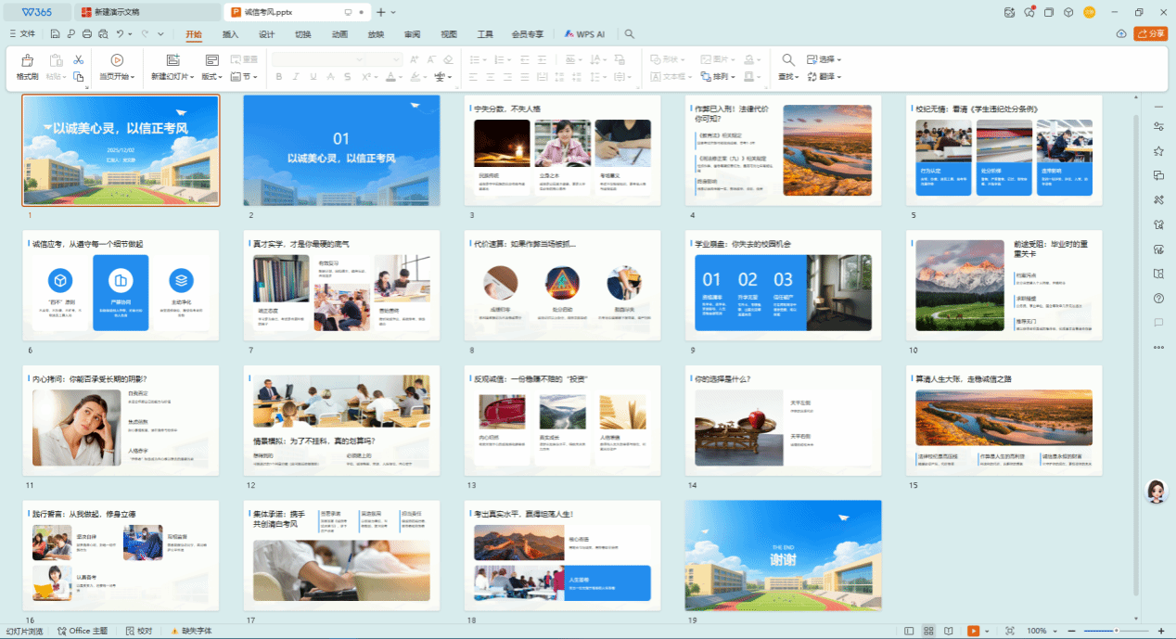
Task: Click the orange slideshow play icon in status bar
Action: pos(974,631)
